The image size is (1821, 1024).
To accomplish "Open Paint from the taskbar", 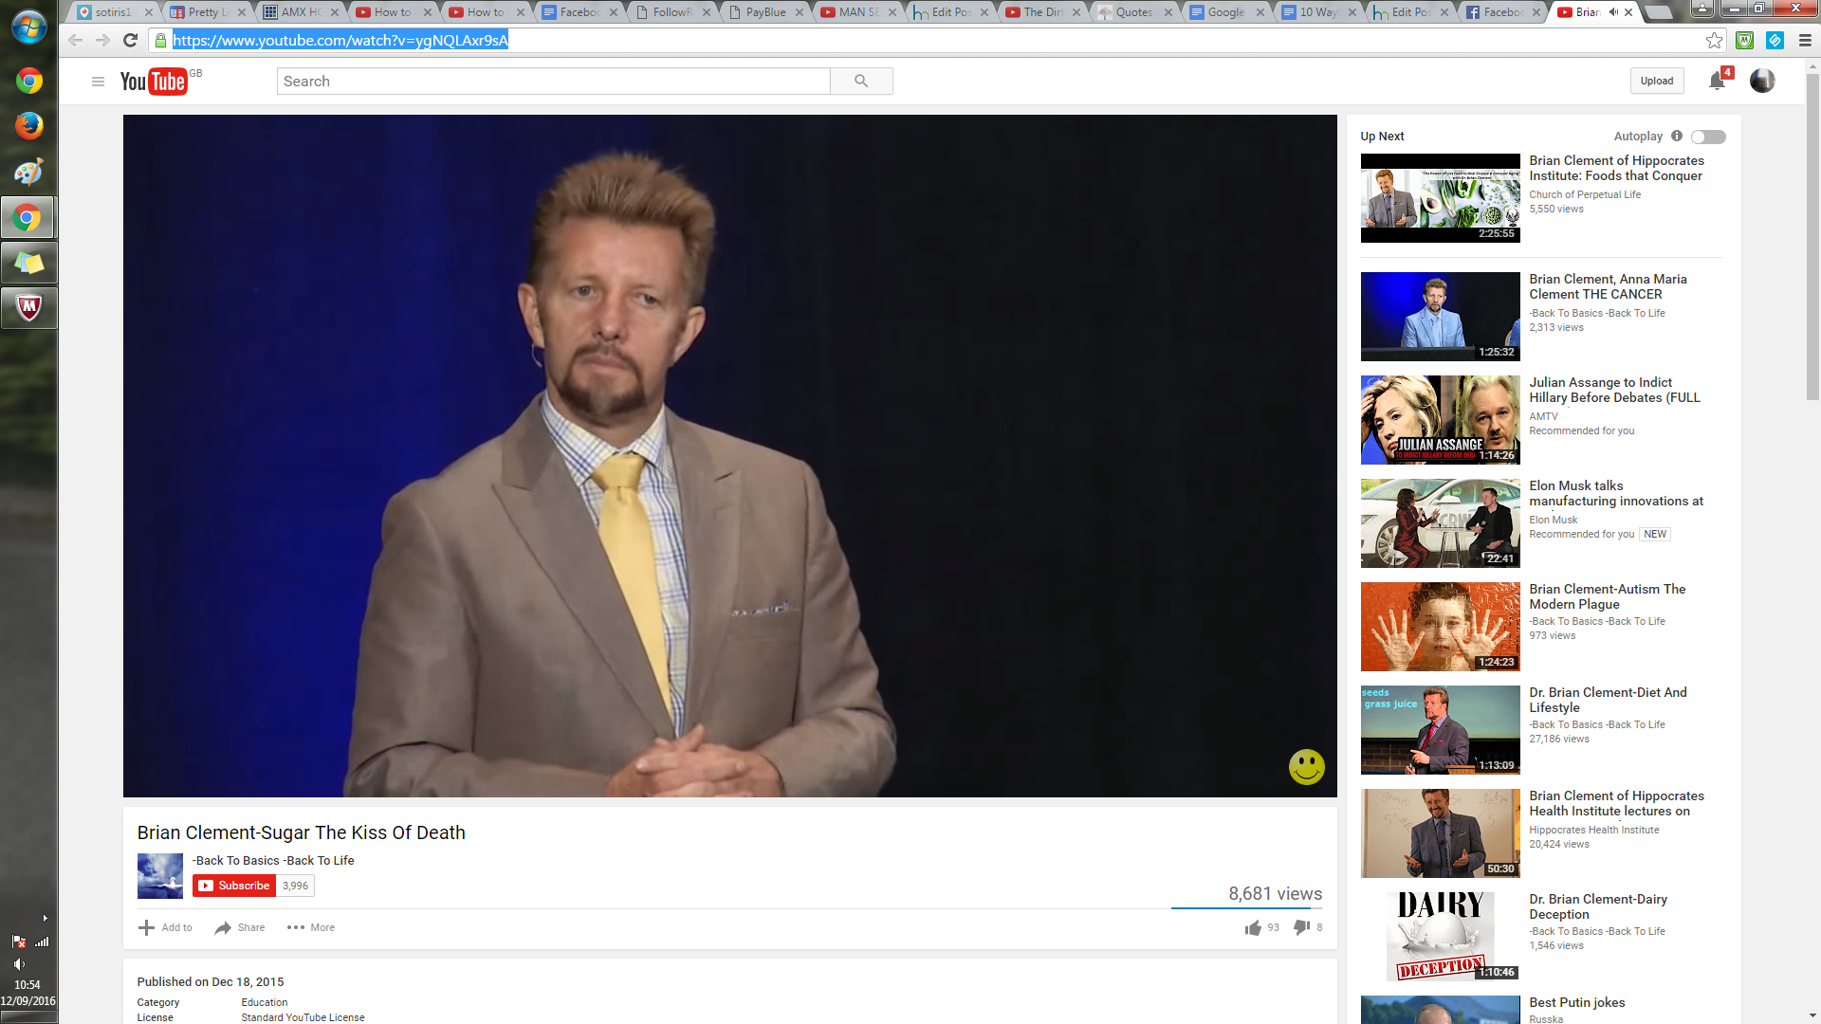I will tap(28, 172).
